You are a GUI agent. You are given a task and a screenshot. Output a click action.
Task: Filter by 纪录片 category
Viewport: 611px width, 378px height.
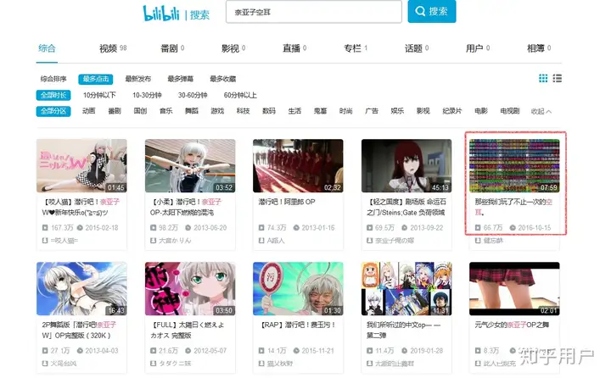pos(452,111)
